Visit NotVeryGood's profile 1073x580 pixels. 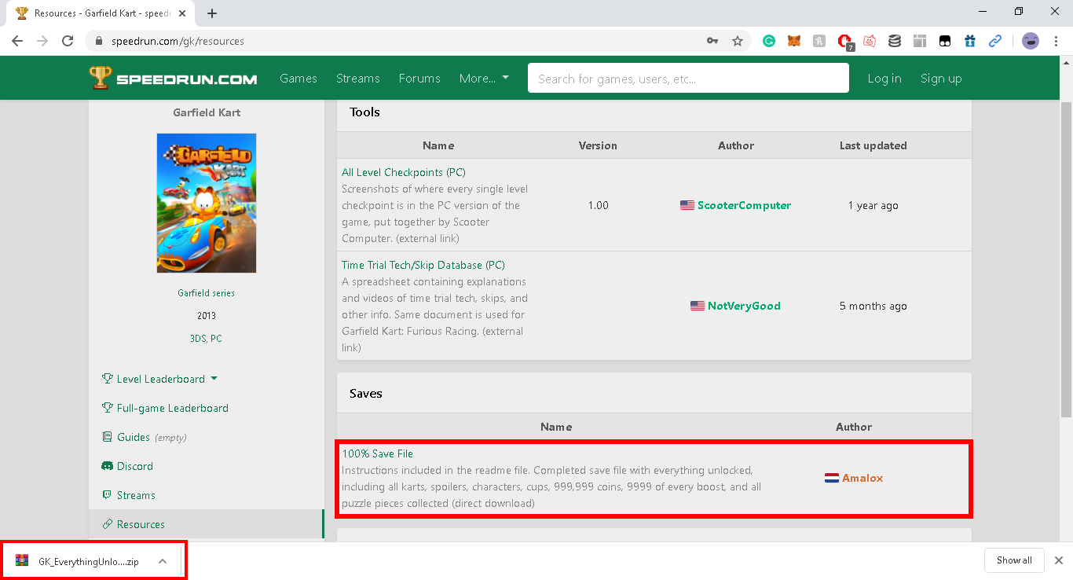coord(744,306)
